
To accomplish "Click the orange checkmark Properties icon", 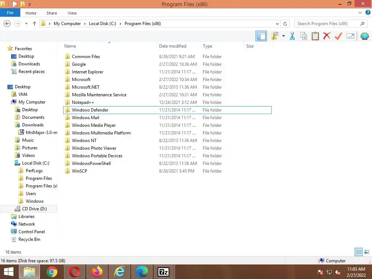I will [x=338, y=36].
